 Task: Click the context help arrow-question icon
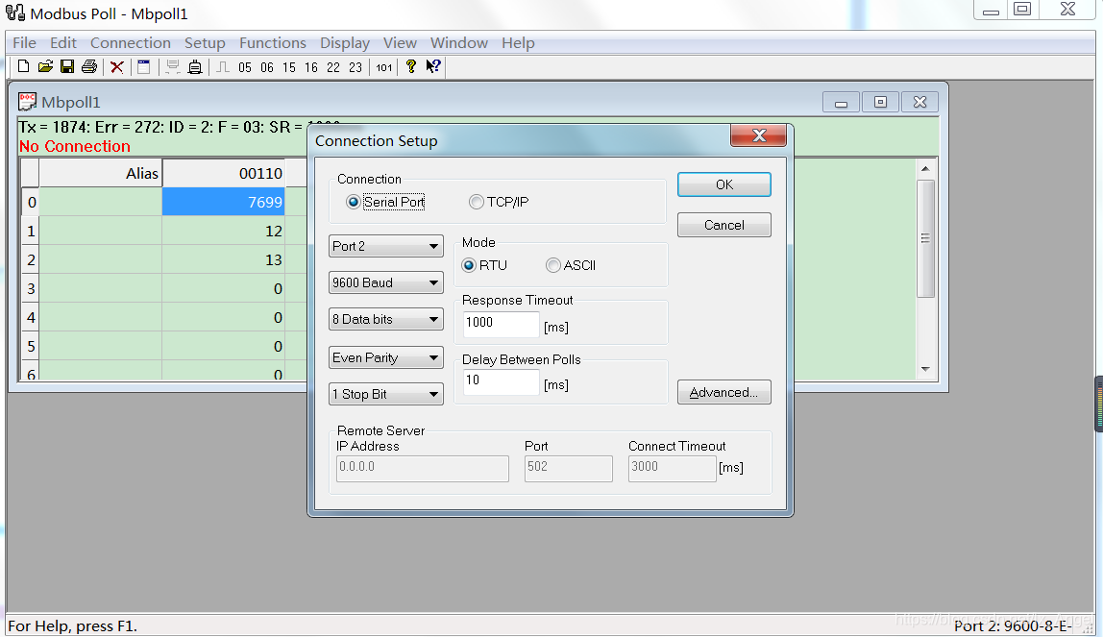point(433,67)
